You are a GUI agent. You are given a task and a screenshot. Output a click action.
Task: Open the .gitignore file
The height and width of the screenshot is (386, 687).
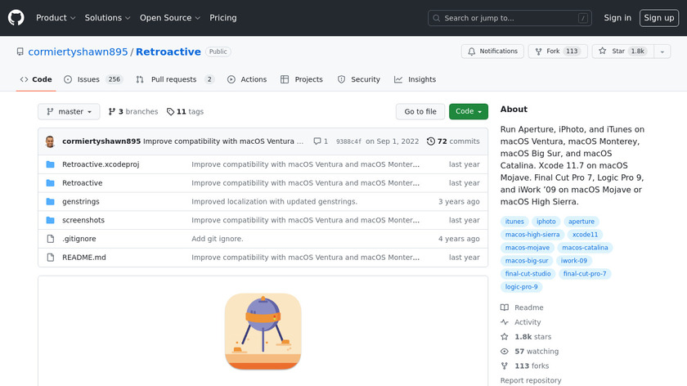(79, 239)
